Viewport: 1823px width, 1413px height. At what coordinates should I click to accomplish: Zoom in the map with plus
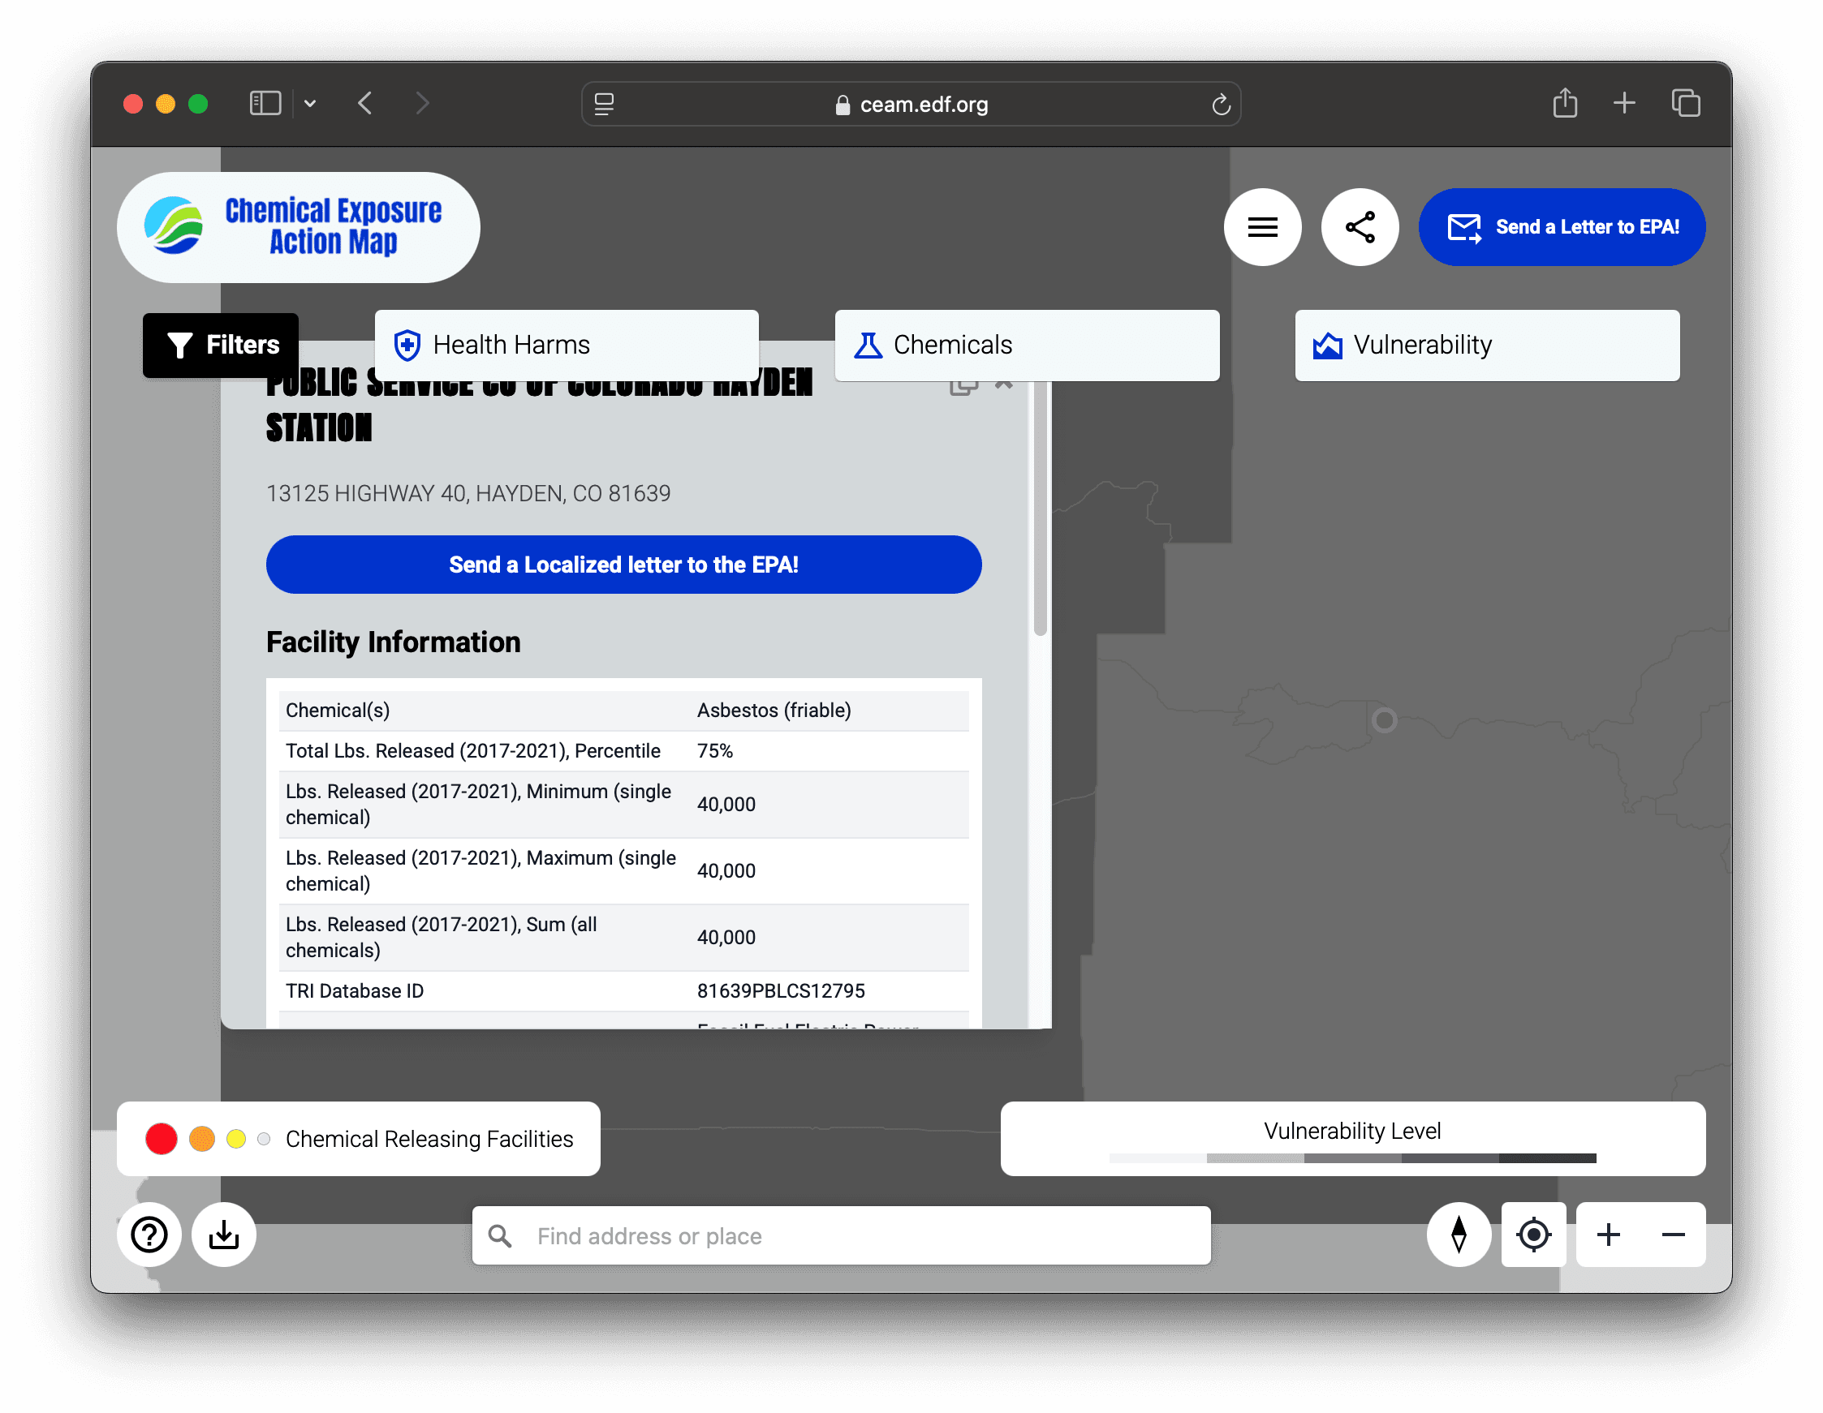pyautogui.click(x=1609, y=1235)
